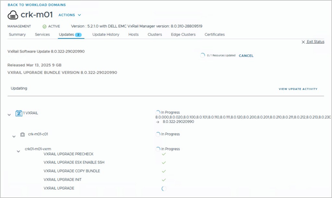Click the COPY BUNDLE completed checkmark

tap(164, 171)
